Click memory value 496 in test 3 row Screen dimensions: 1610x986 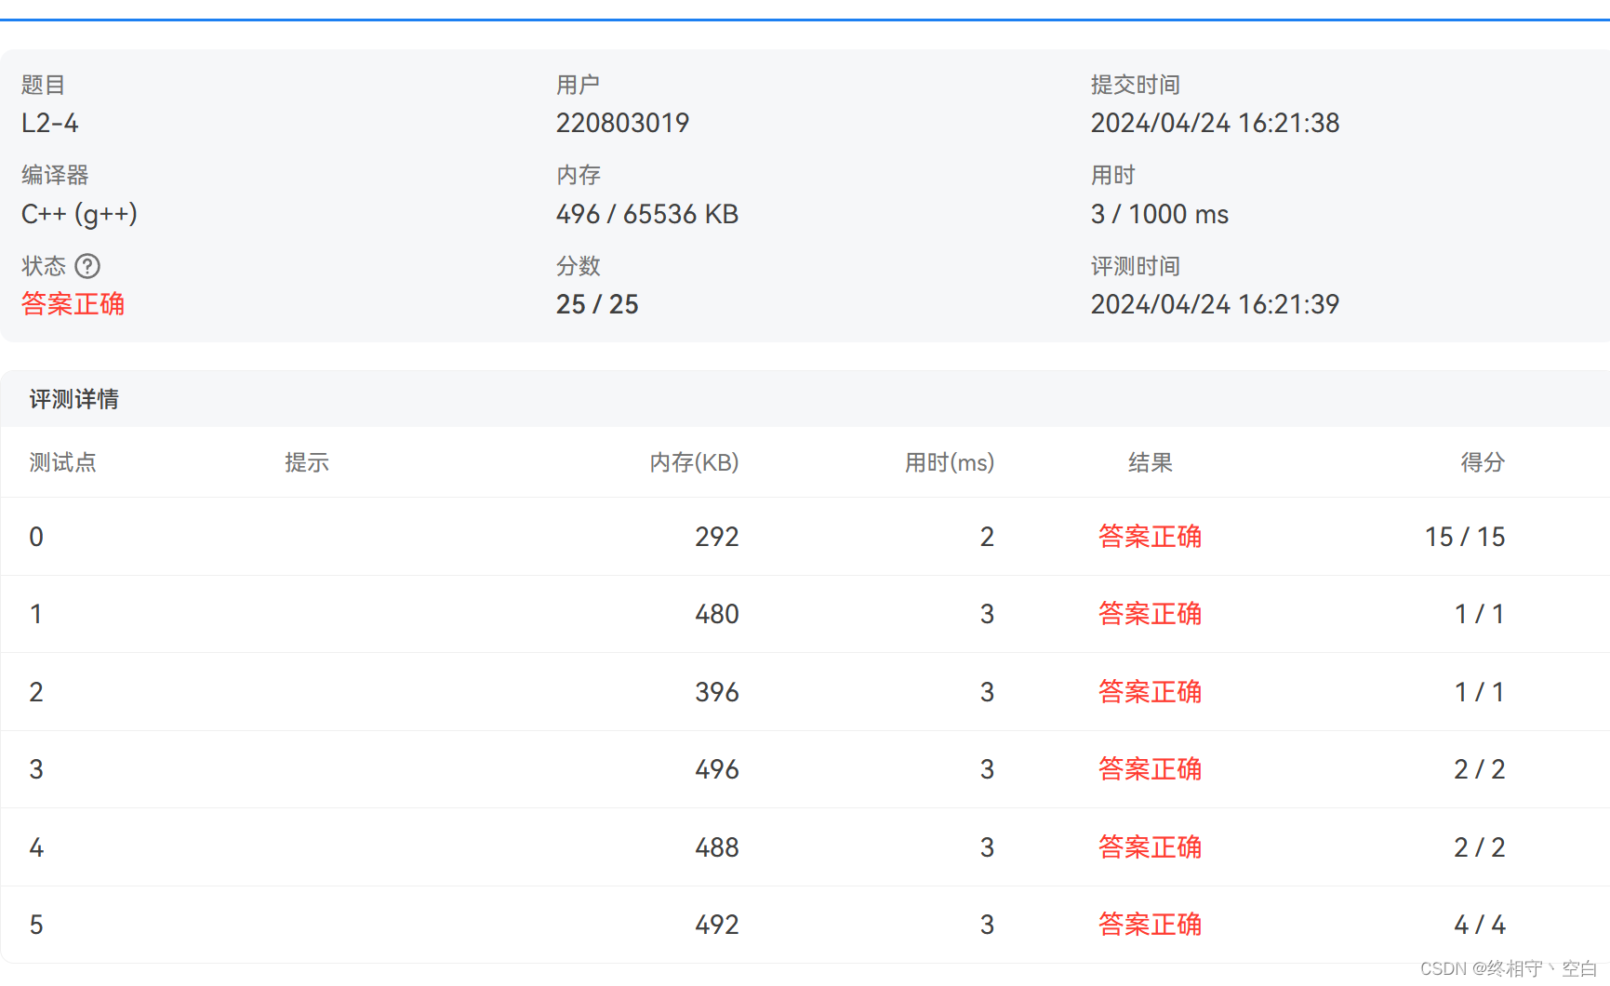717,769
